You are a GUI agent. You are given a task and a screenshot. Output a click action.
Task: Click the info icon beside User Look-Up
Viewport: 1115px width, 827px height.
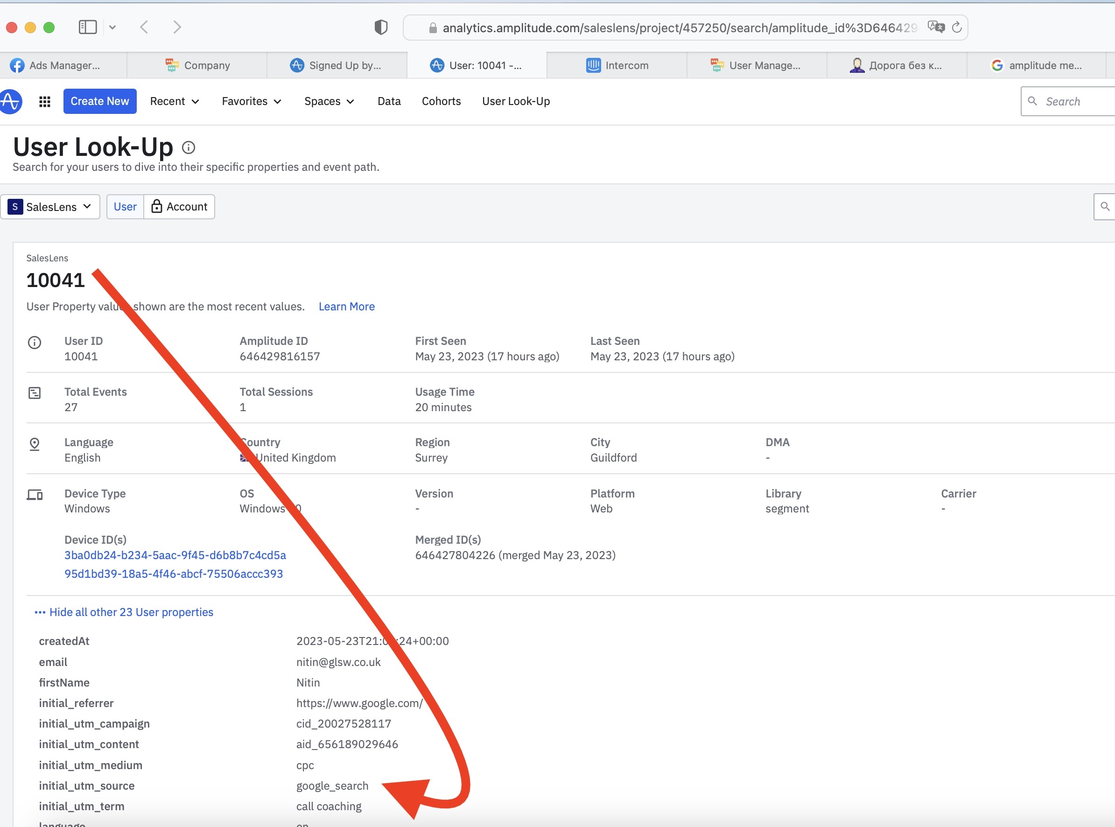click(x=188, y=147)
